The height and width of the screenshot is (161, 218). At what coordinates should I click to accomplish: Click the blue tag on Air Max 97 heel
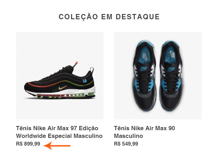(85, 81)
